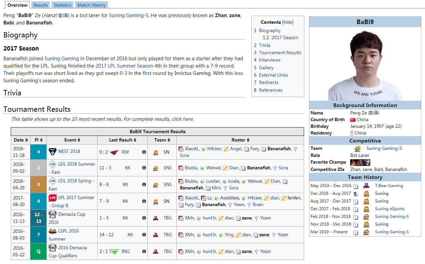Sort table by Last Result column
Image resolution: width=425 pixels, height=264 pixels.
(123, 140)
